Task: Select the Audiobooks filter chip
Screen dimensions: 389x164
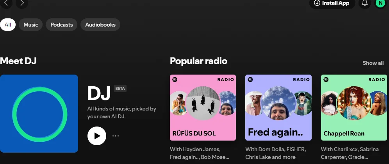Action: [x=100, y=25]
